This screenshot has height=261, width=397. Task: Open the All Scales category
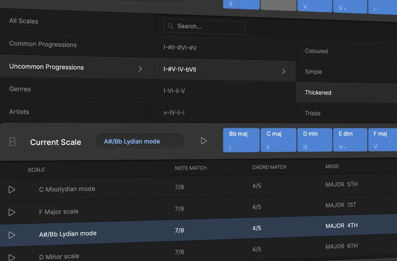(24, 21)
